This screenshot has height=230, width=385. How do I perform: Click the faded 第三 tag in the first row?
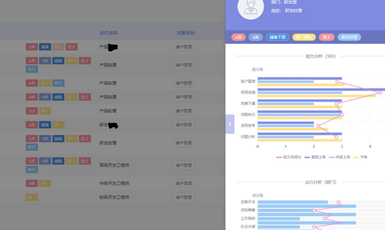coord(58,47)
